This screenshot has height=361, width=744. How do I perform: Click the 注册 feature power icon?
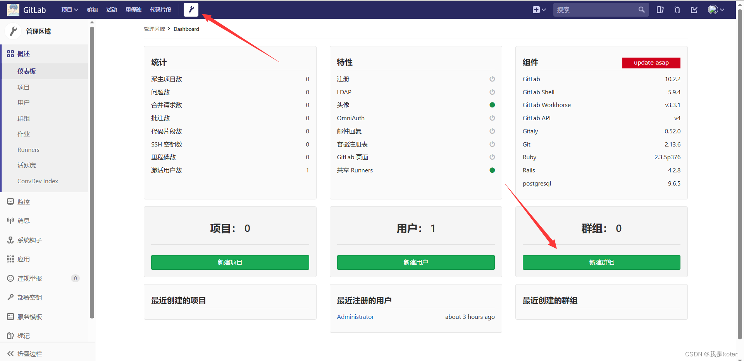(492, 79)
